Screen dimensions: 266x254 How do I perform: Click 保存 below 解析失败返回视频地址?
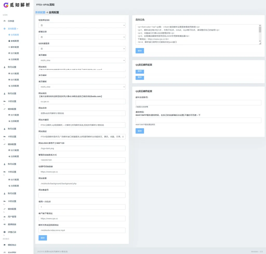[43, 238]
